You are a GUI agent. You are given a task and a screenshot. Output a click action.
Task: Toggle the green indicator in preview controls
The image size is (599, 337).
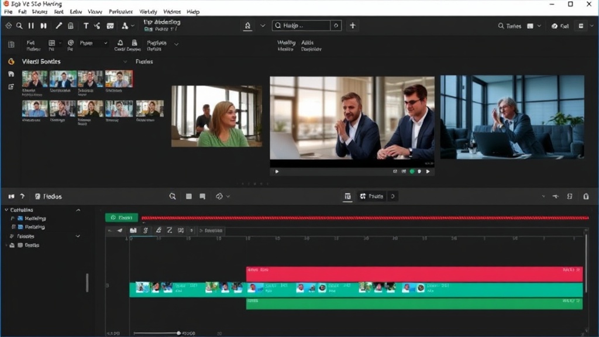coord(412,171)
